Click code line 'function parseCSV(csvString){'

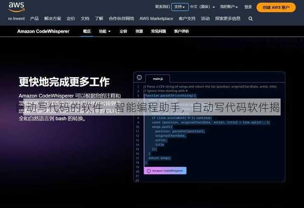point(171,96)
